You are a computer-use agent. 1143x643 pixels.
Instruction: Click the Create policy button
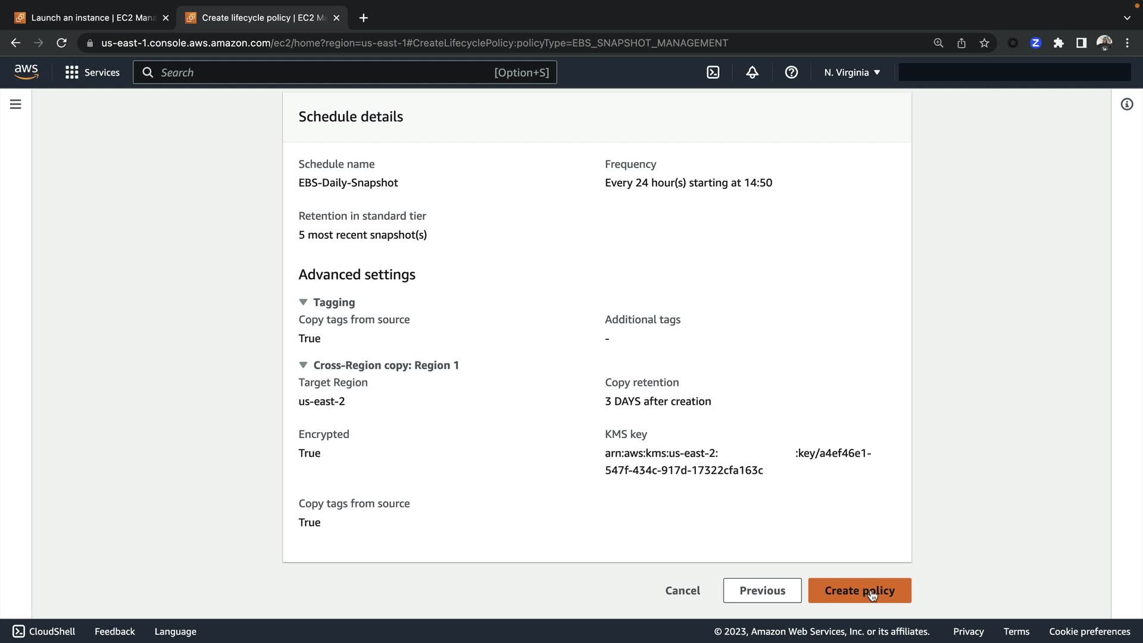(859, 591)
